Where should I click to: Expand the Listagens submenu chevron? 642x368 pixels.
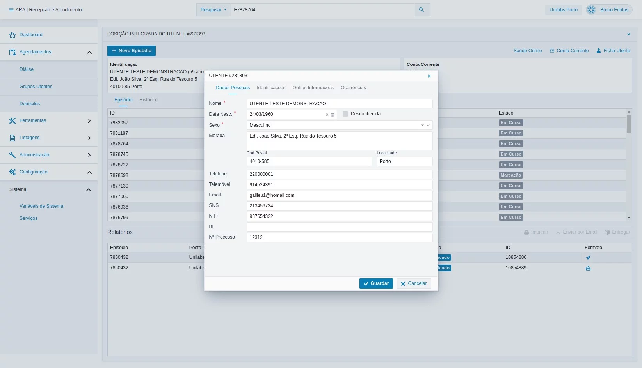pyautogui.click(x=89, y=138)
